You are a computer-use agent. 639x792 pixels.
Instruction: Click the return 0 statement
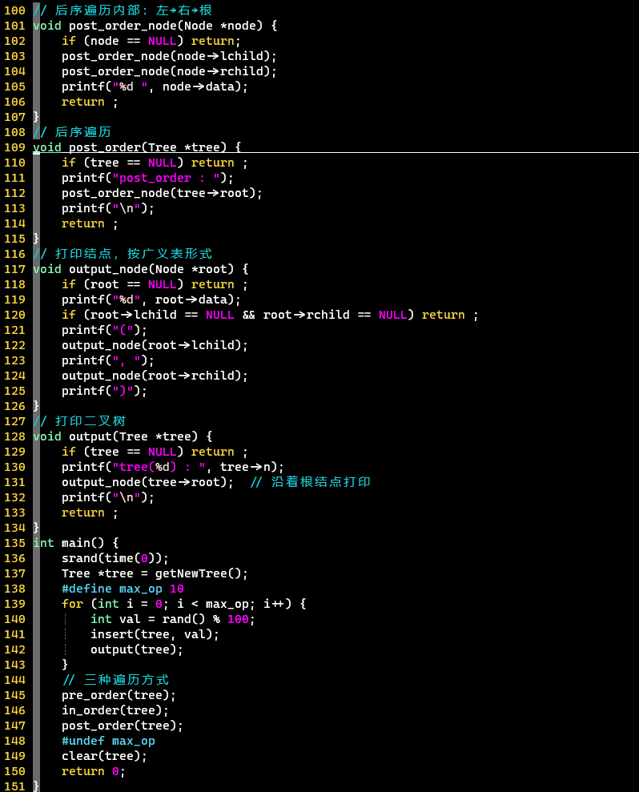click(x=94, y=771)
